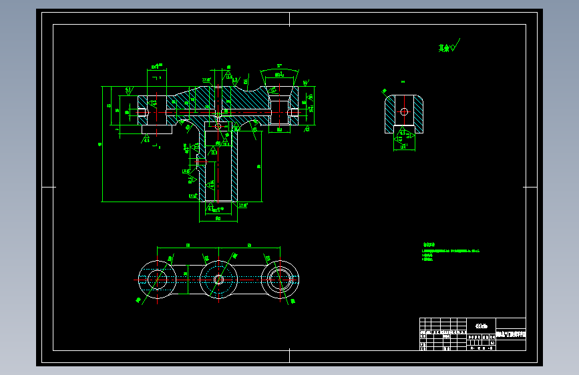Select the center boss circle in the plan view

(x=218, y=280)
